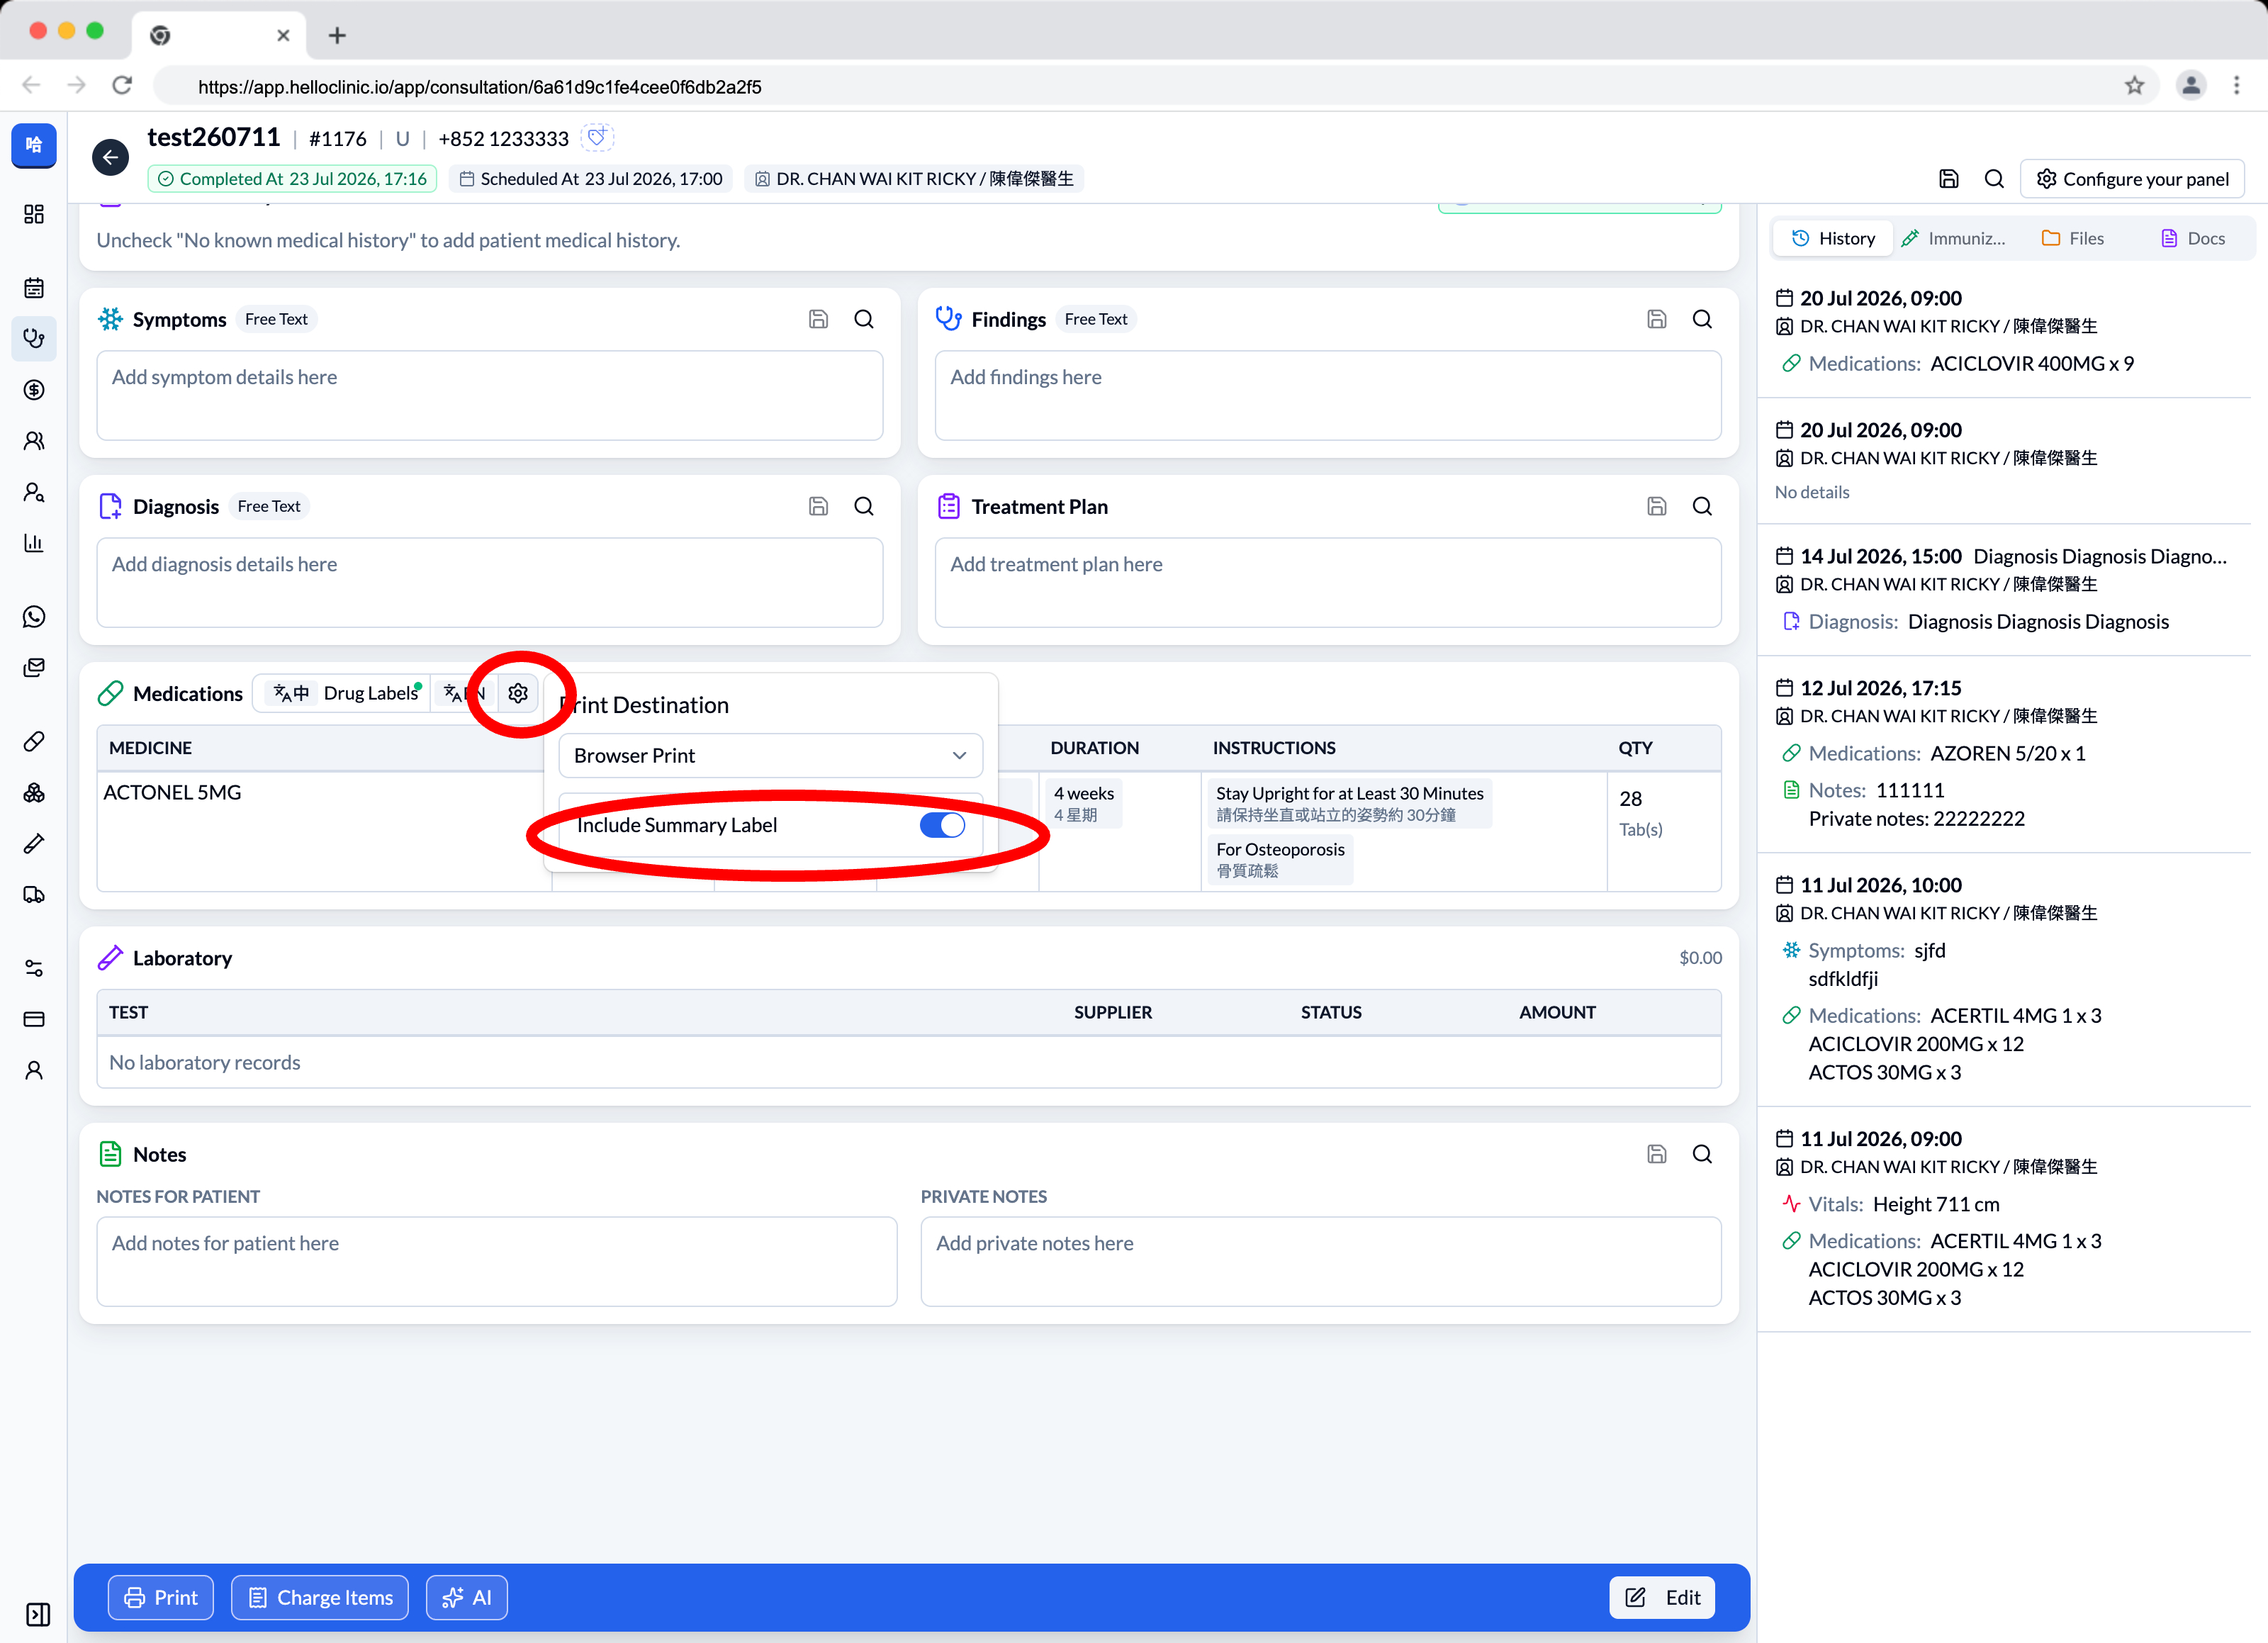2268x1643 pixels.
Task: Switch to the History tab
Action: pos(1833,238)
